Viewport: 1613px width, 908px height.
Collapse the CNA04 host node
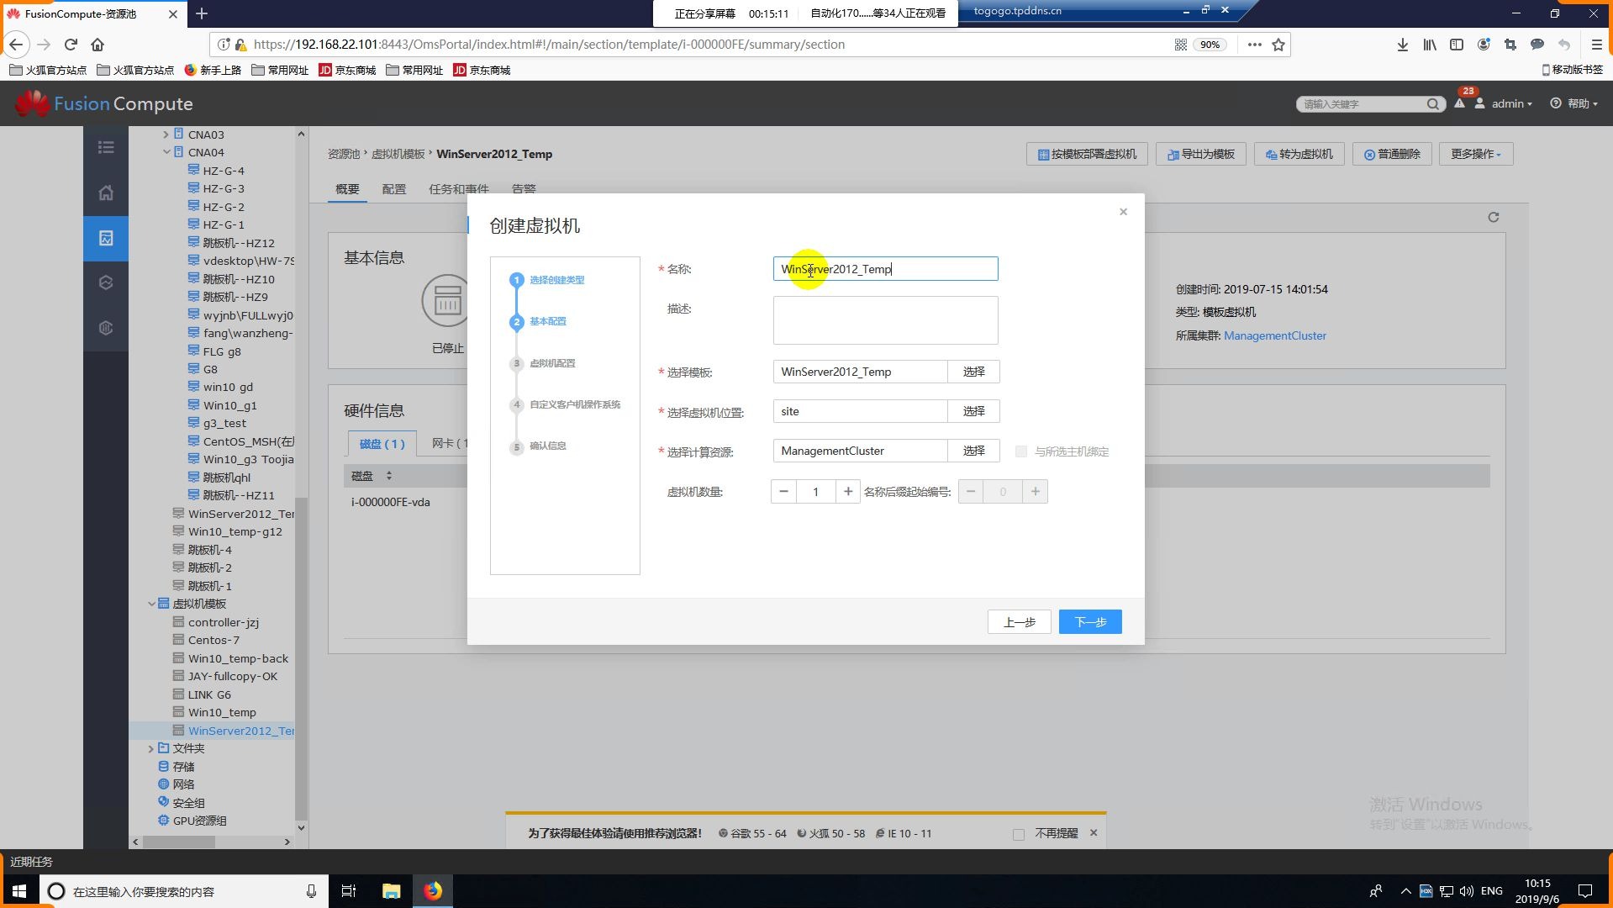tap(166, 152)
